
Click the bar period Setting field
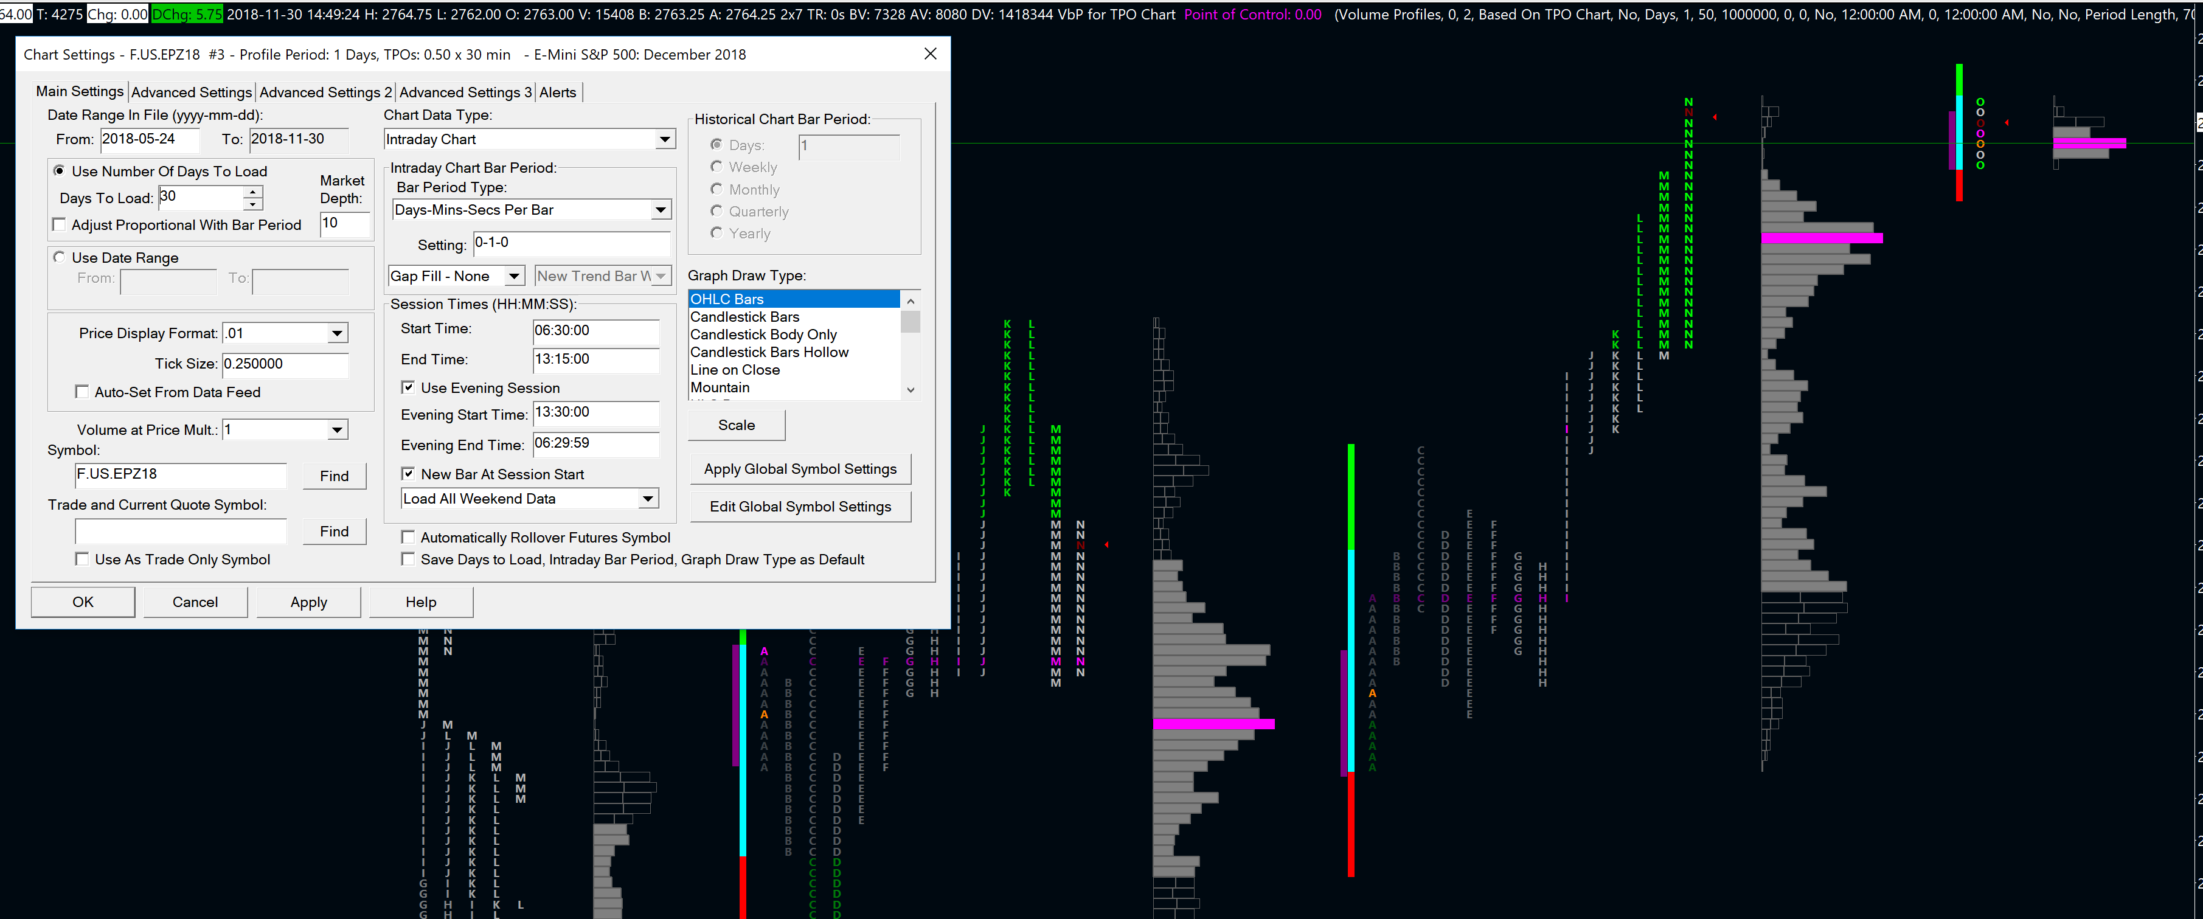pos(571,244)
